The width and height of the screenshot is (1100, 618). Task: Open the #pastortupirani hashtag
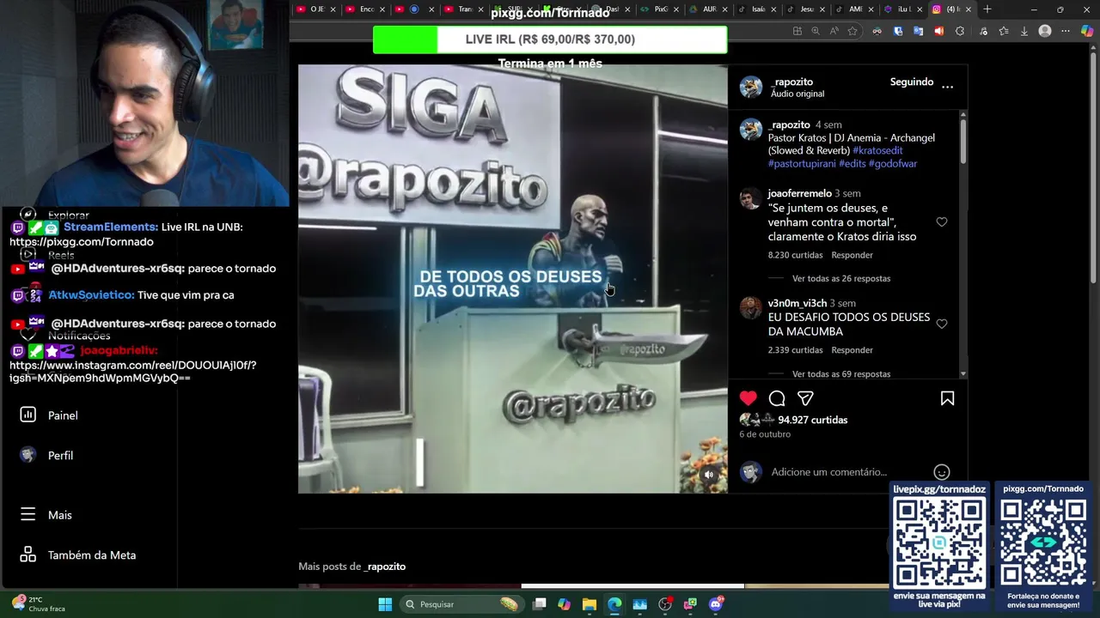(802, 163)
